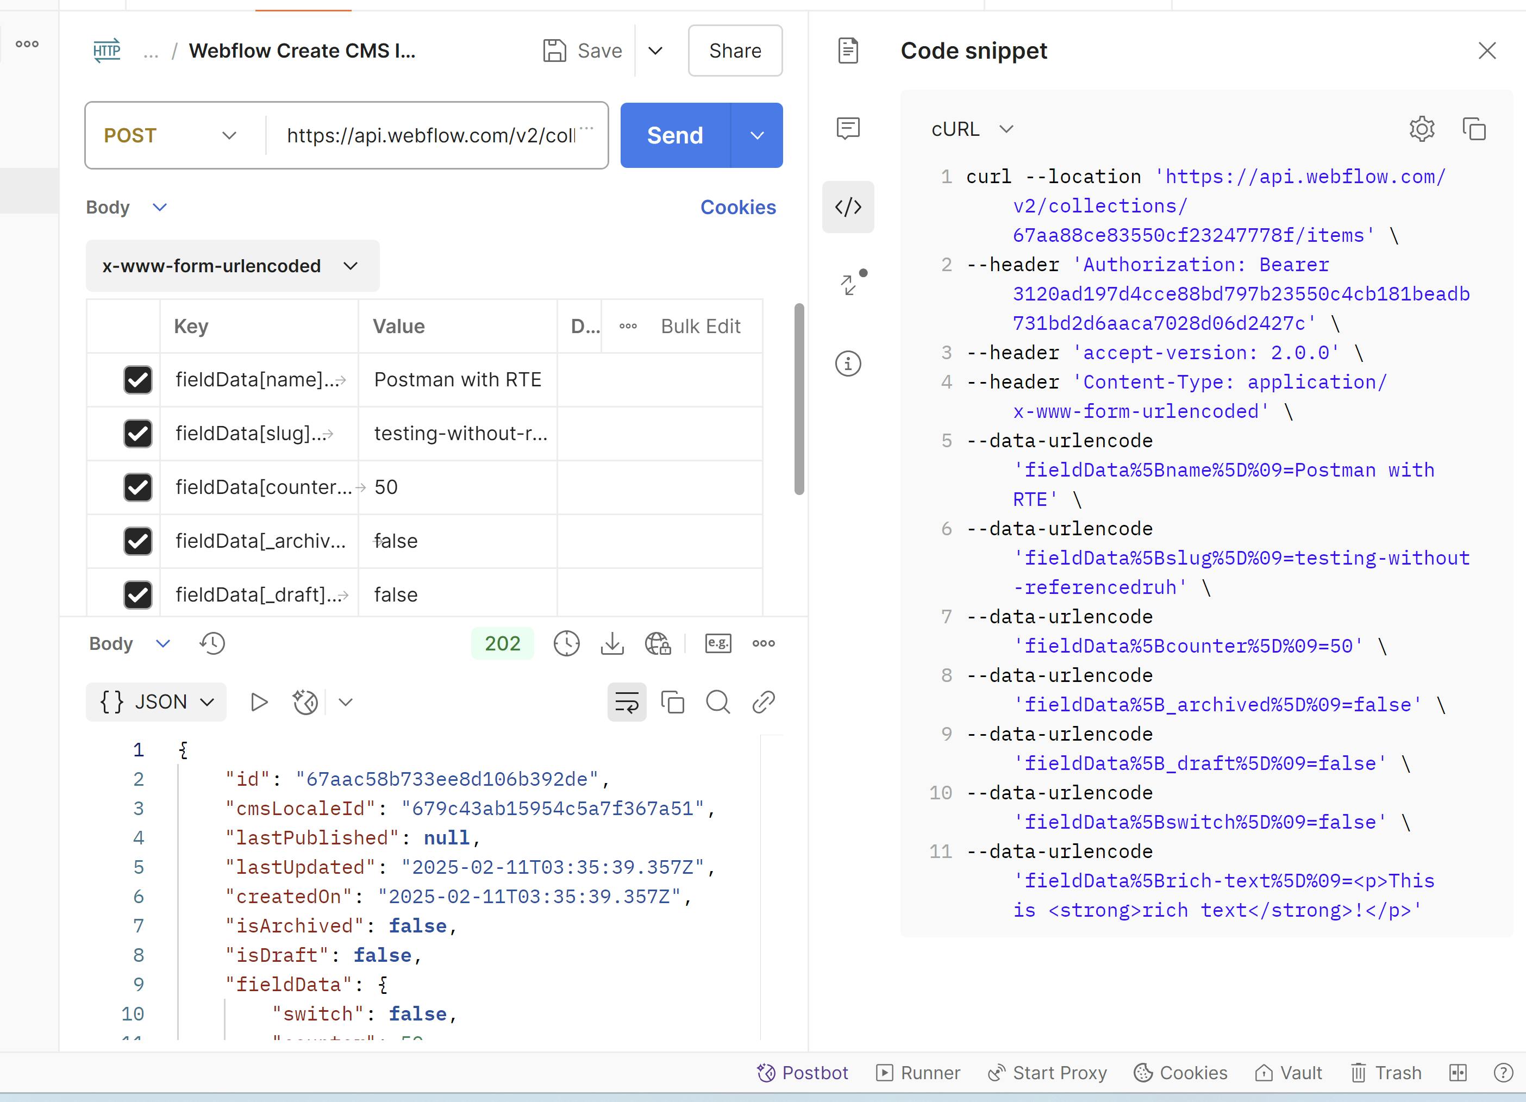The width and height of the screenshot is (1526, 1102).
Task: Open the request info icon
Action: 848,364
